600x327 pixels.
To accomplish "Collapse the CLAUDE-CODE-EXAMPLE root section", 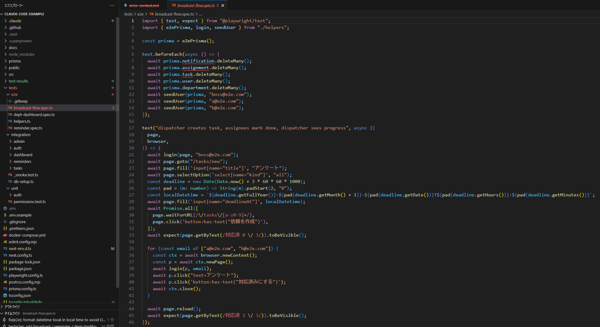I will point(2,14).
